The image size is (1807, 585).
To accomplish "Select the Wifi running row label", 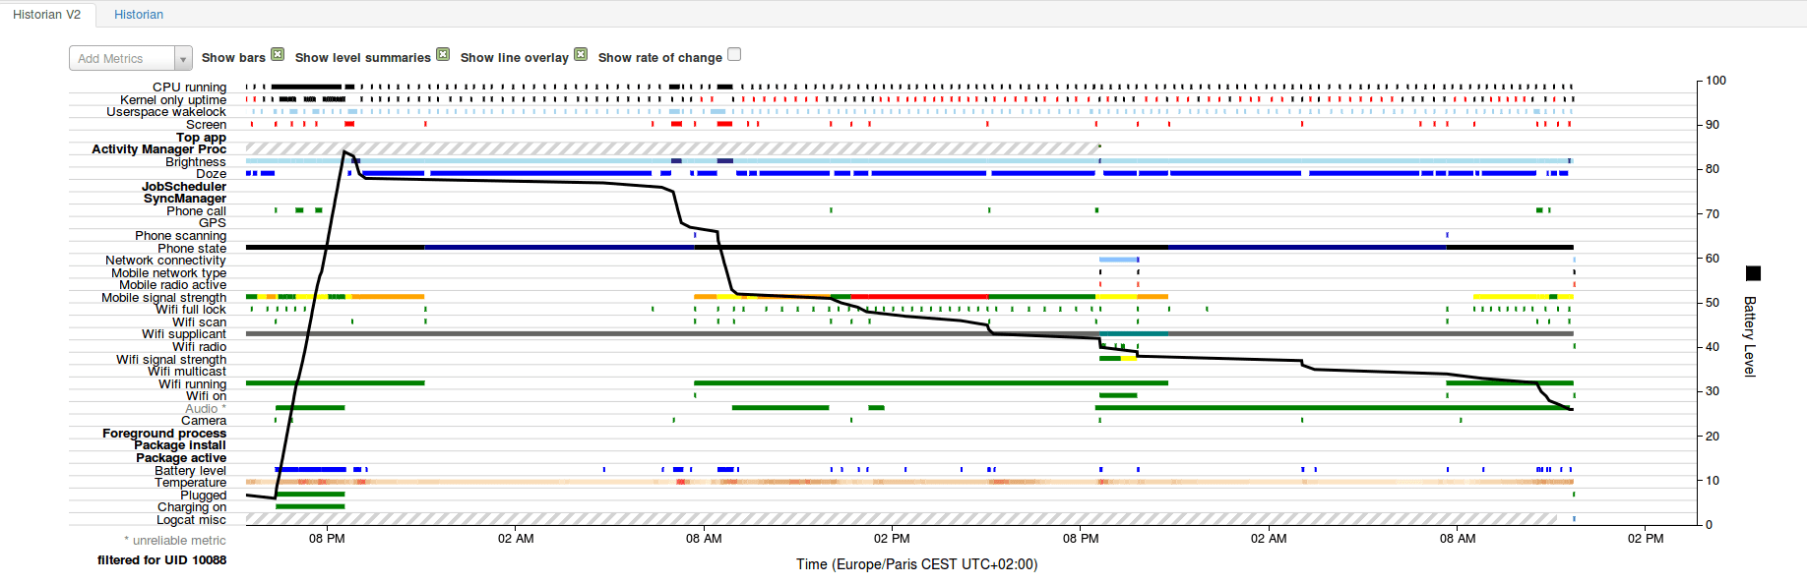I will (192, 384).
